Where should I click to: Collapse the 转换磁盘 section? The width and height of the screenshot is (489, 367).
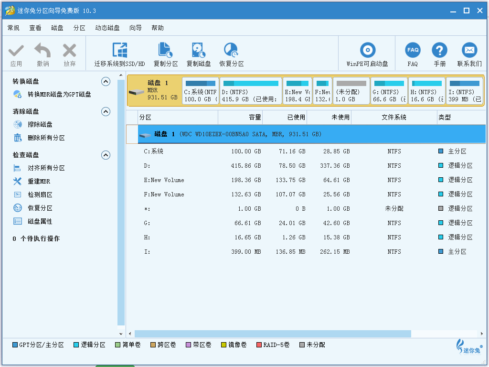(x=106, y=82)
